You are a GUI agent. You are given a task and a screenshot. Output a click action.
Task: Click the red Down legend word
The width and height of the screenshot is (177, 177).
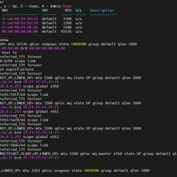(x=67, y=6)
